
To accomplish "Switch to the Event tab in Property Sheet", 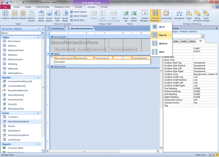I will click(184, 41).
